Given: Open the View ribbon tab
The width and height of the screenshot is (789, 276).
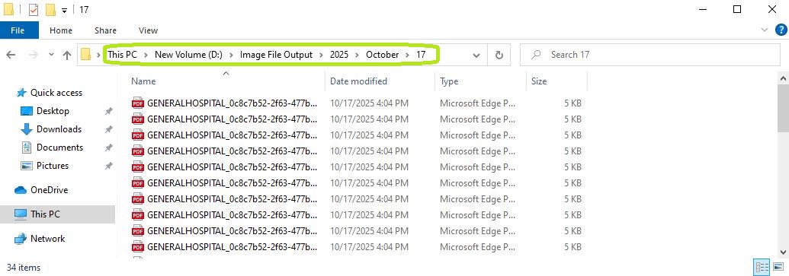Looking at the screenshot, I should coord(148,30).
